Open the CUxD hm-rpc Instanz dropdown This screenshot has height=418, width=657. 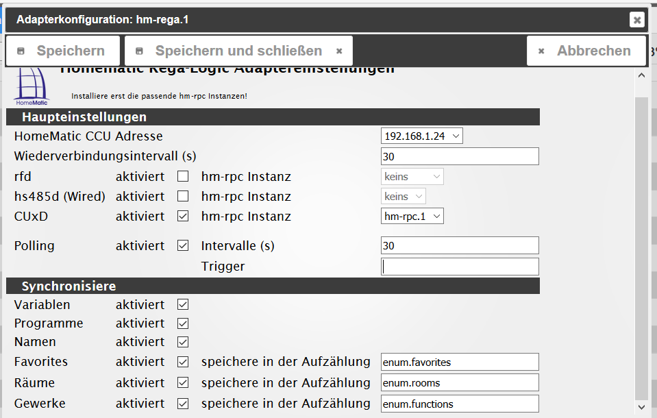pos(412,217)
